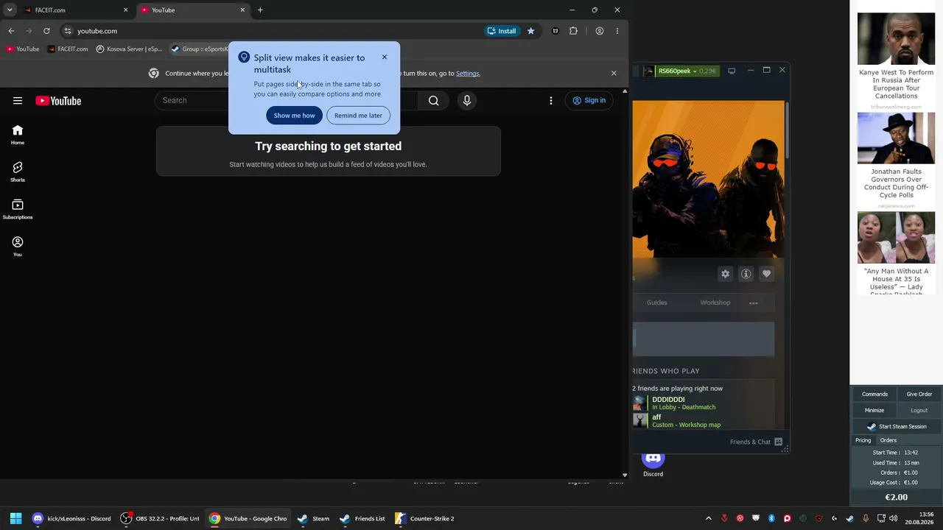Open game settings gear in Steam
The height and width of the screenshot is (530, 943).
tap(726, 274)
